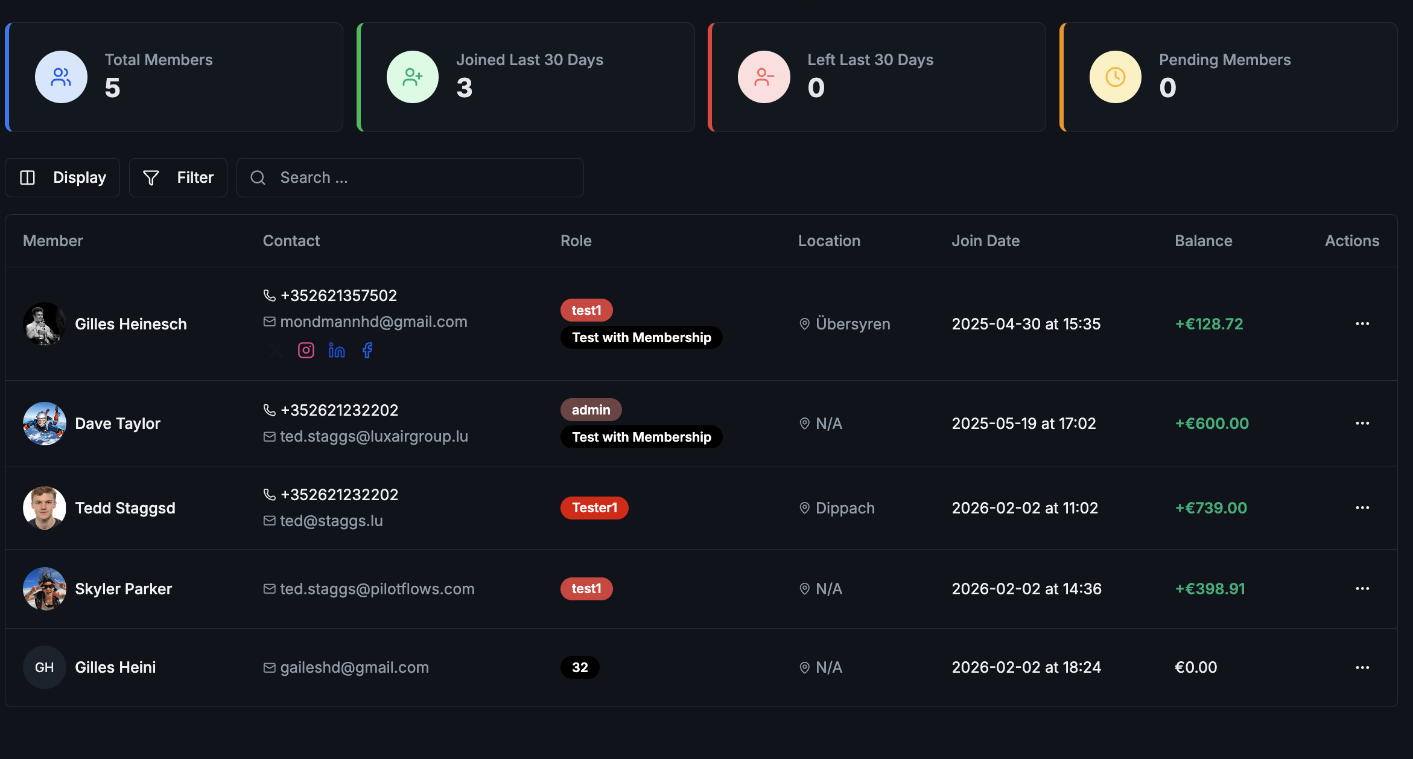Open the Filter options
Image resolution: width=1413 pixels, height=759 pixels.
(x=178, y=177)
